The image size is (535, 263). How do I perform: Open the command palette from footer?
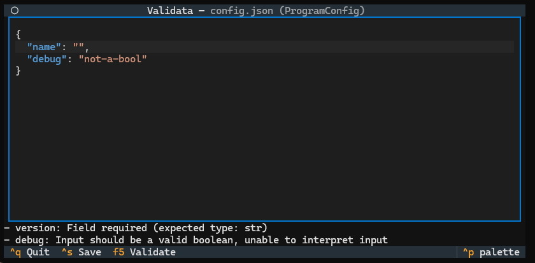click(492, 252)
